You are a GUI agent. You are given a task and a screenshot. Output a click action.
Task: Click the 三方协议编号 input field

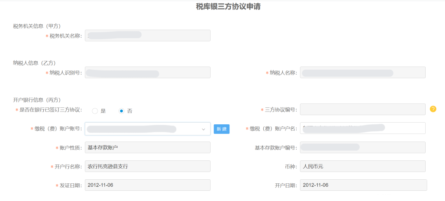click(x=363, y=110)
